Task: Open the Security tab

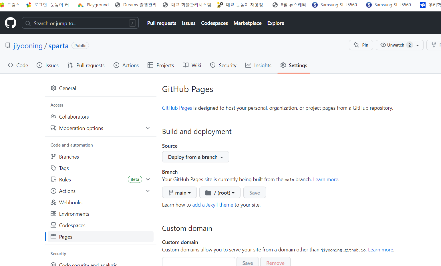Action: click(223, 65)
